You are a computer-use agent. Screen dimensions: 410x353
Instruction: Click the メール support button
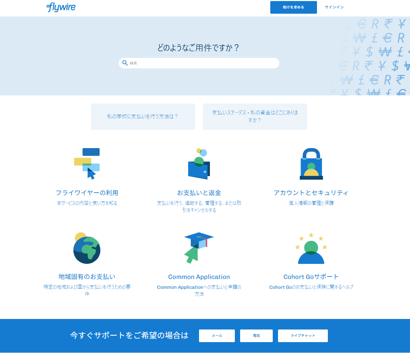[217, 336]
